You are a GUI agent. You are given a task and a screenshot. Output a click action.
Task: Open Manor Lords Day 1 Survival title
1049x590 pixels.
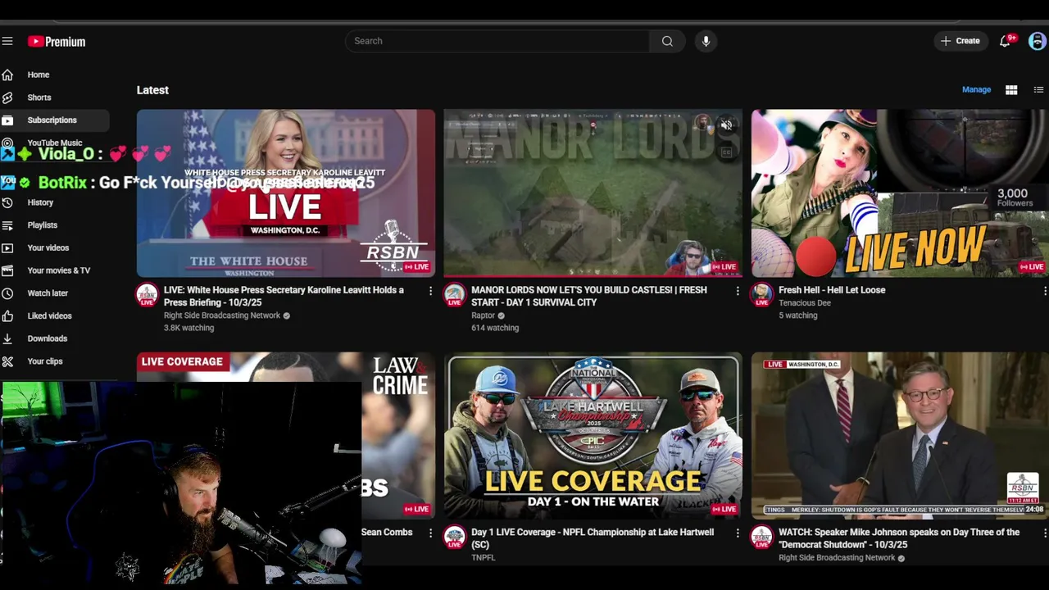click(589, 296)
